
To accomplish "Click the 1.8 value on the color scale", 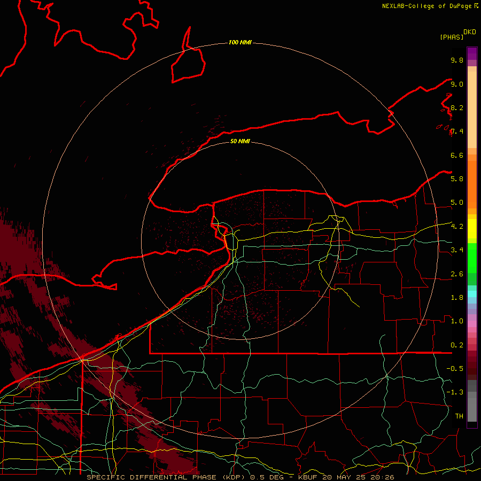I will (457, 297).
